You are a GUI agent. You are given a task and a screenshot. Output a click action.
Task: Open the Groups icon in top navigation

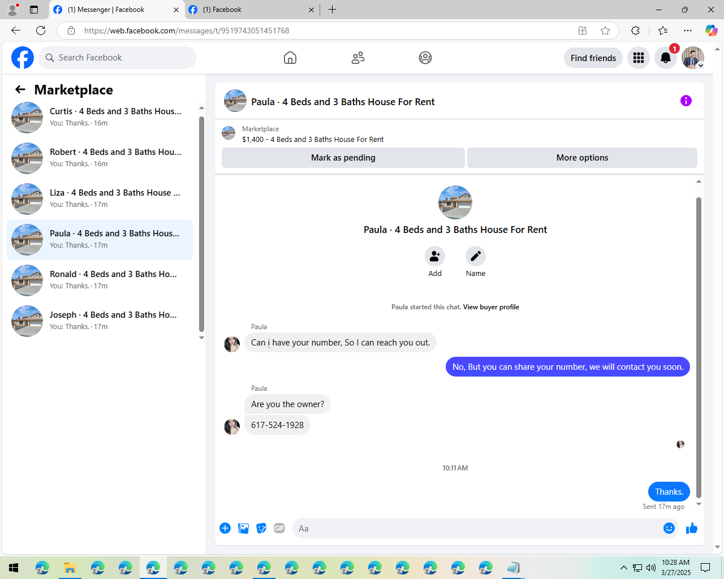point(425,58)
